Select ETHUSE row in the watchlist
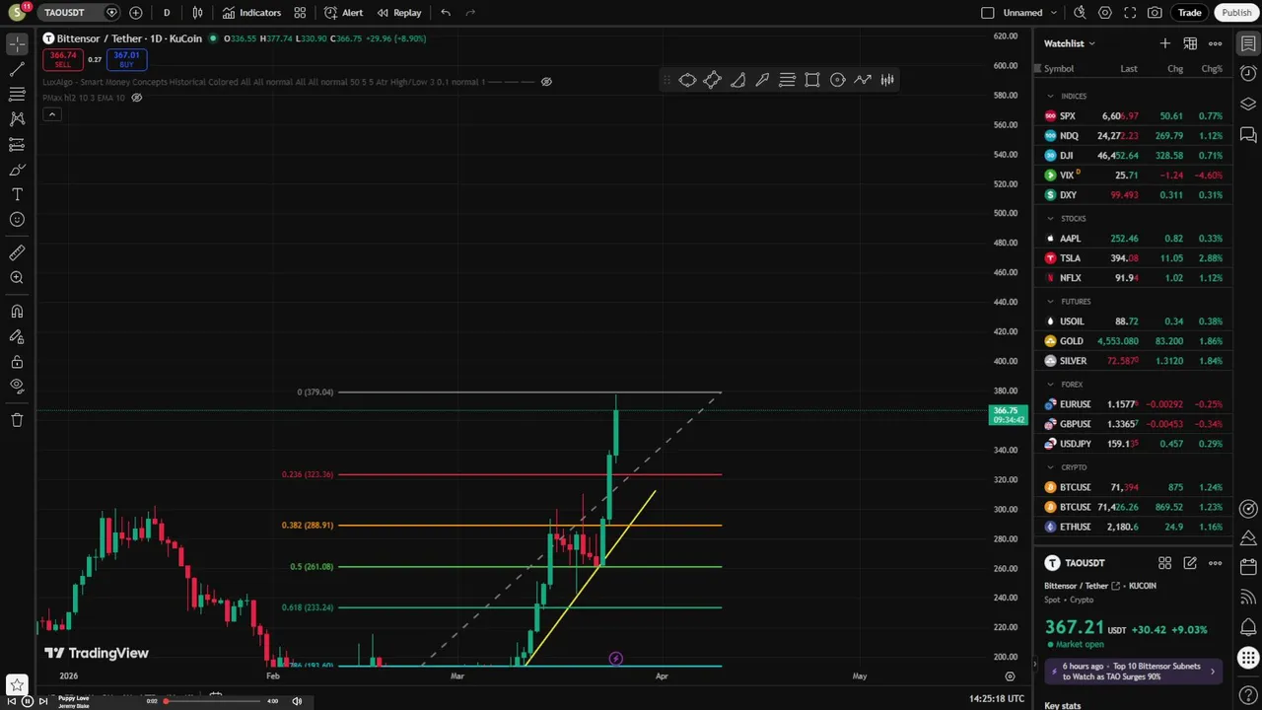The image size is (1262, 710). pyautogui.click(x=1134, y=527)
